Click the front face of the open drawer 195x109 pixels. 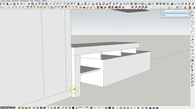[127, 69]
